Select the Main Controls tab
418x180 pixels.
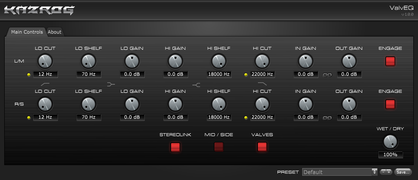[x=27, y=32]
